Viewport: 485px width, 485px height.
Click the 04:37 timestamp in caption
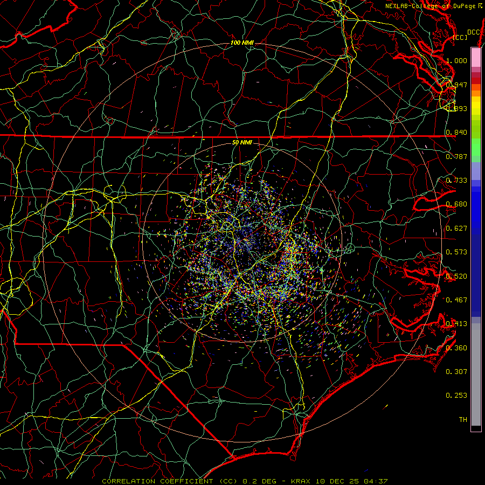point(376,481)
